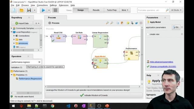Image resolution: width=194 pixels, height=109 pixels.
Task: Open the Extensions menu
Action: [64, 5]
